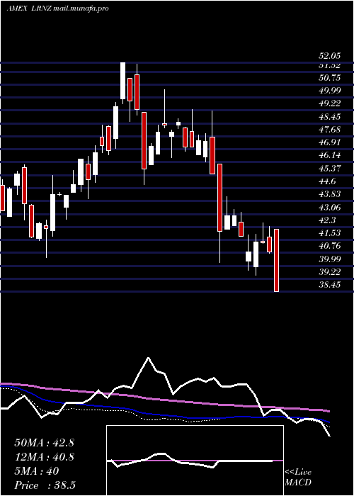
Task: Click the 5MA : 40 readout
Action: click(37, 471)
